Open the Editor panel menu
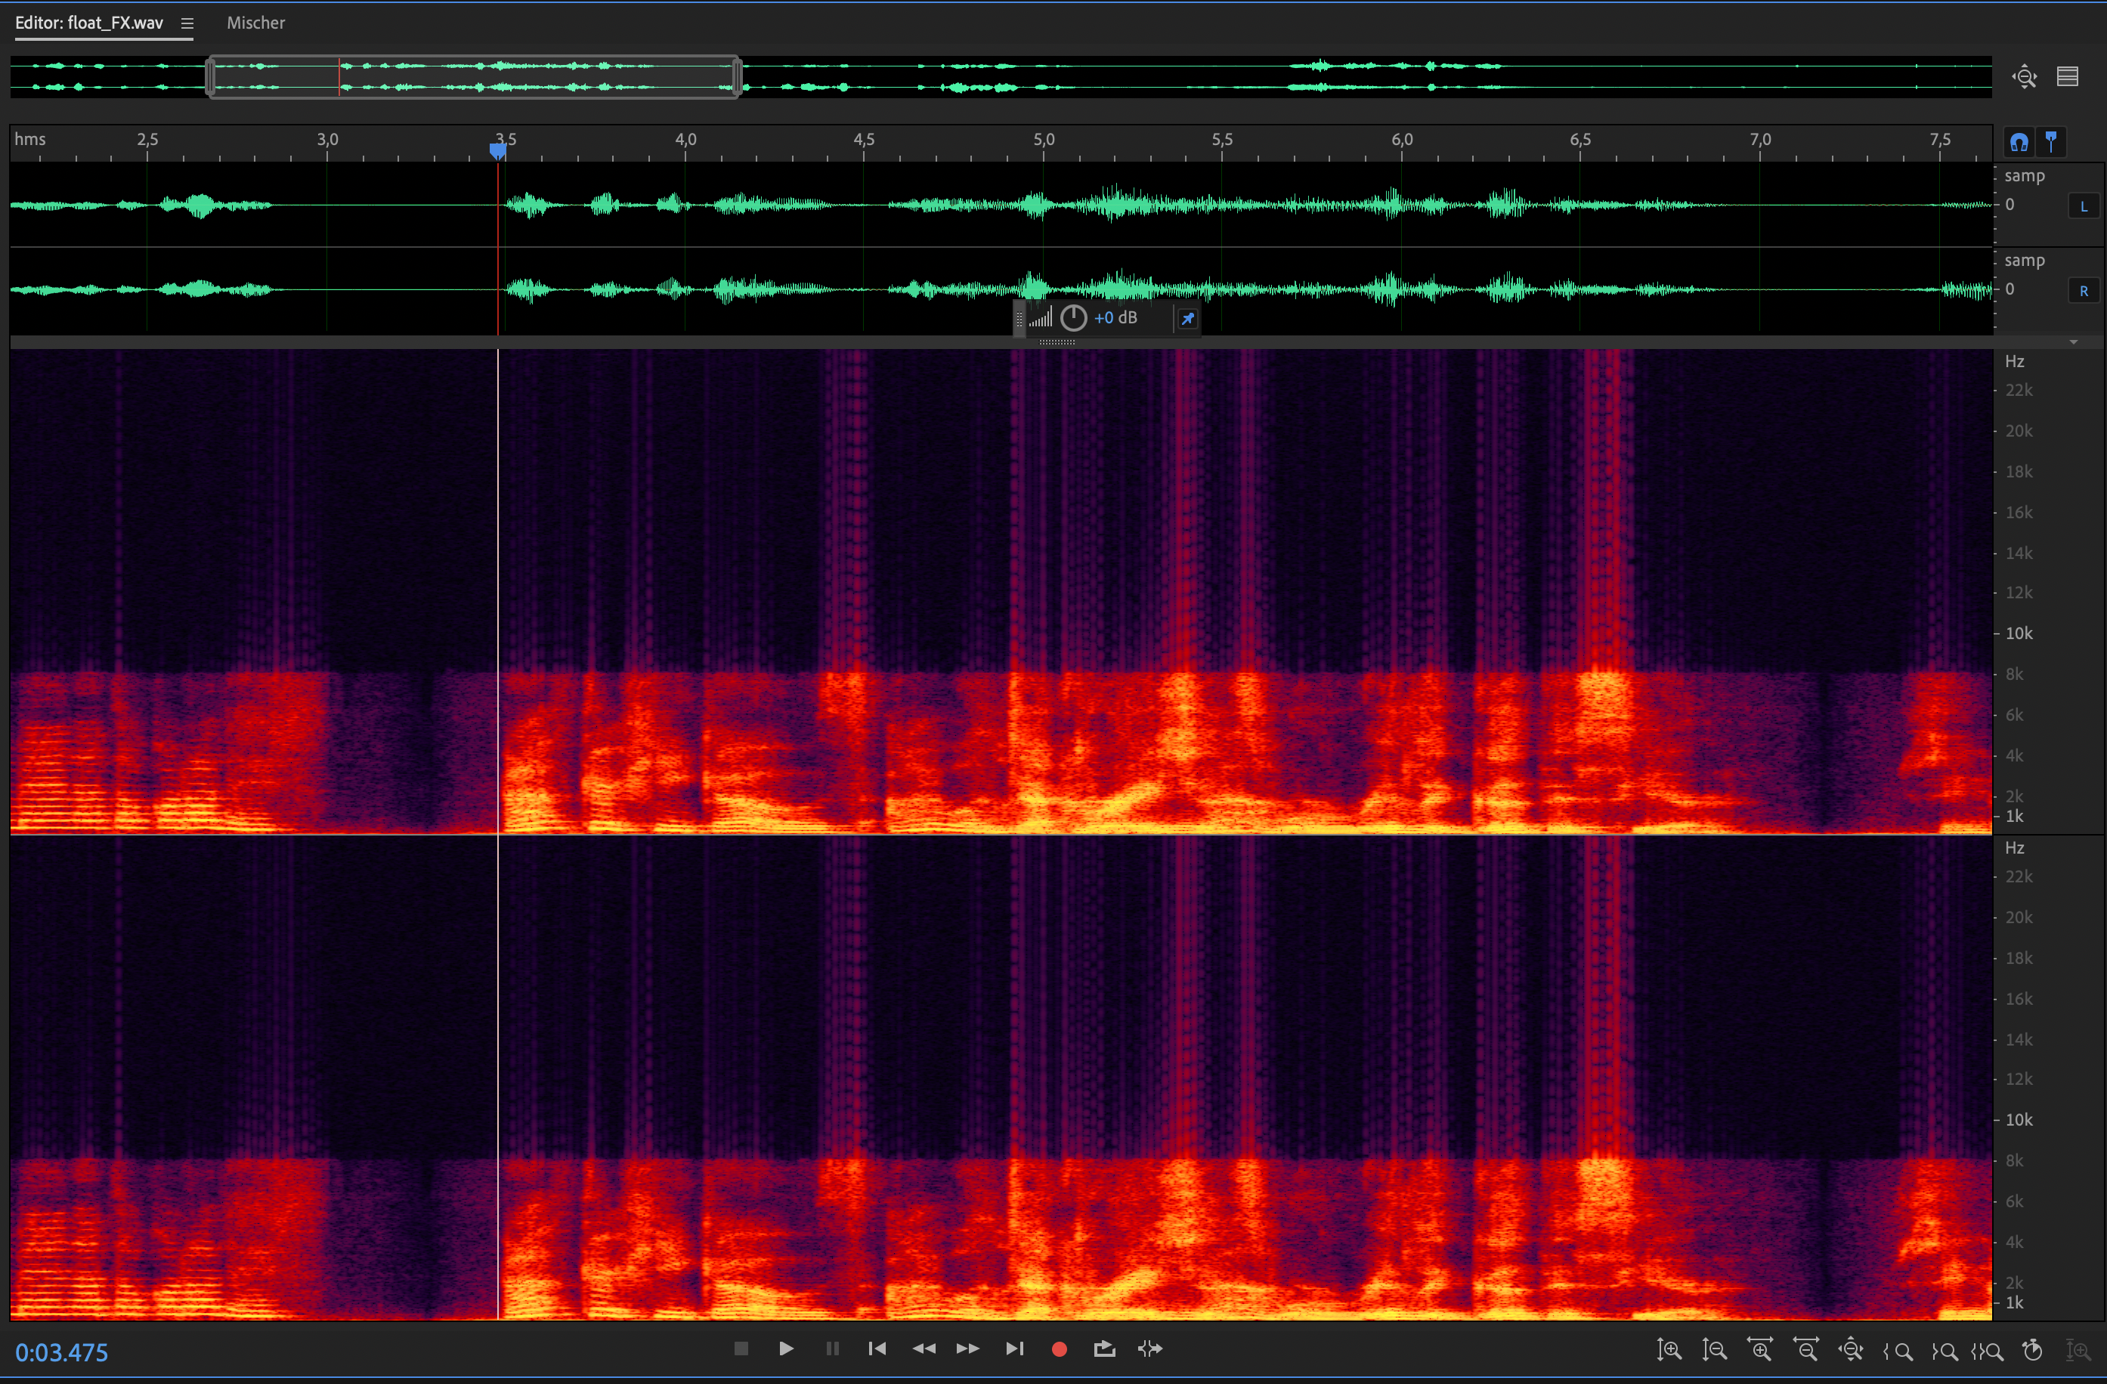2107x1384 pixels. (x=187, y=24)
